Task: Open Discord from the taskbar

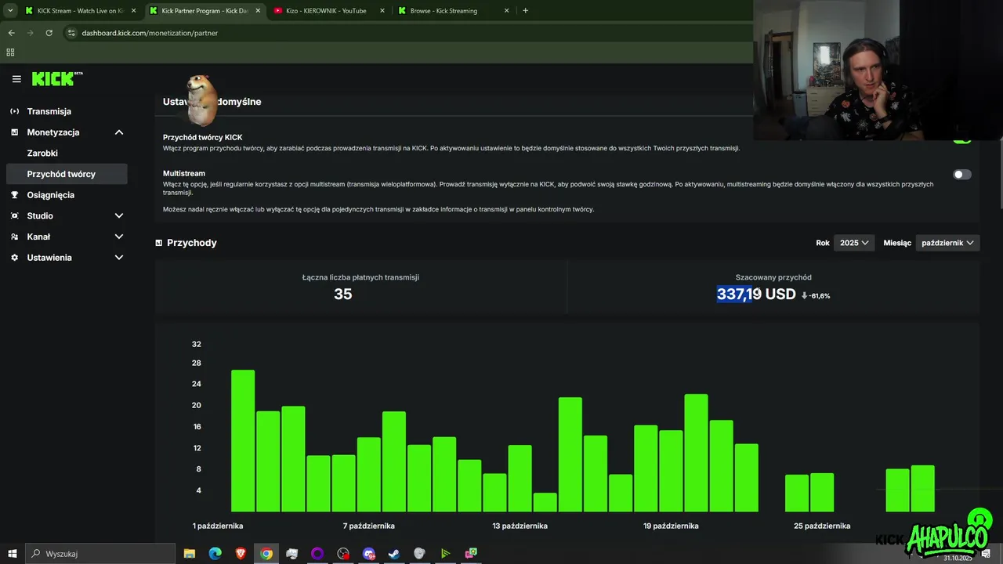Action: (x=369, y=554)
